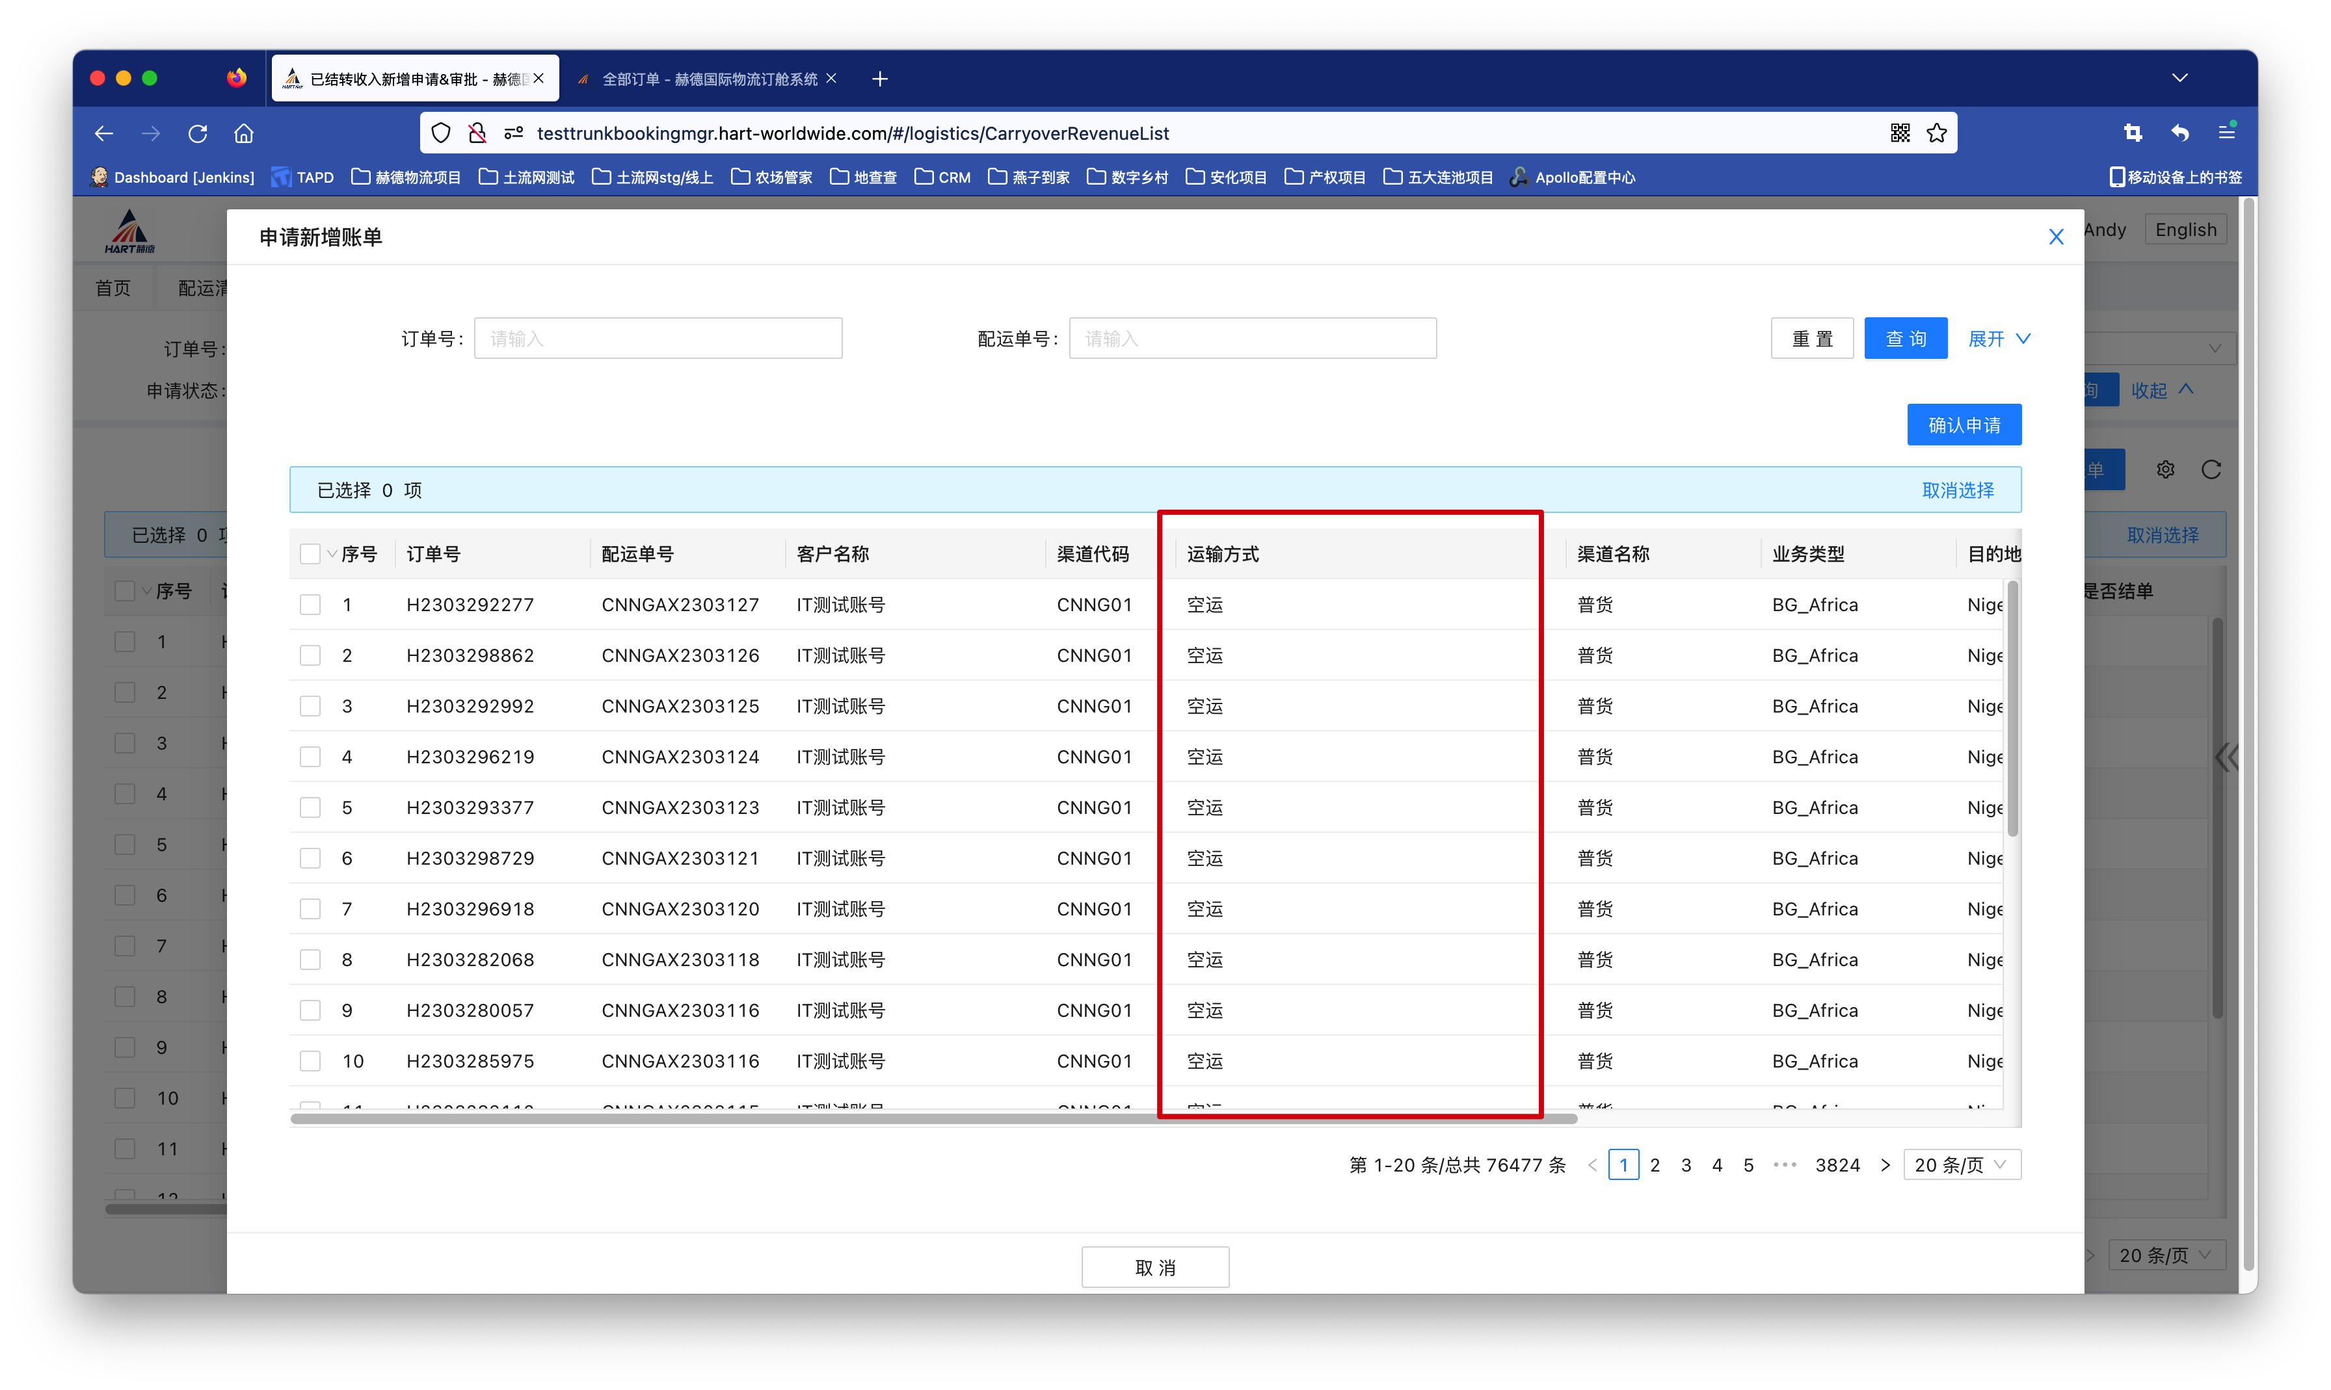Screen dimensions: 2331x1390
Task: Click the go back arrow icon
Action: click(x=104, y=133)
